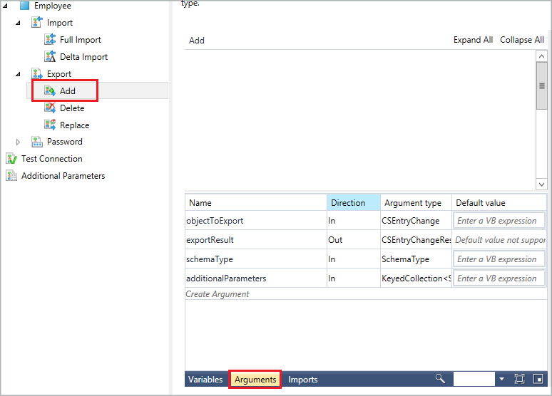Click the Delta Import icon
This screenshot has height=396, width=552.
pos(50,56)
